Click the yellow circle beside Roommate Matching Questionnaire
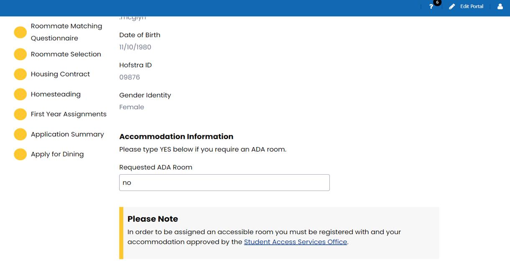Image resolution: width=510 pixels, height=272 pixels. pyautogui.click(x=20, y=33)
